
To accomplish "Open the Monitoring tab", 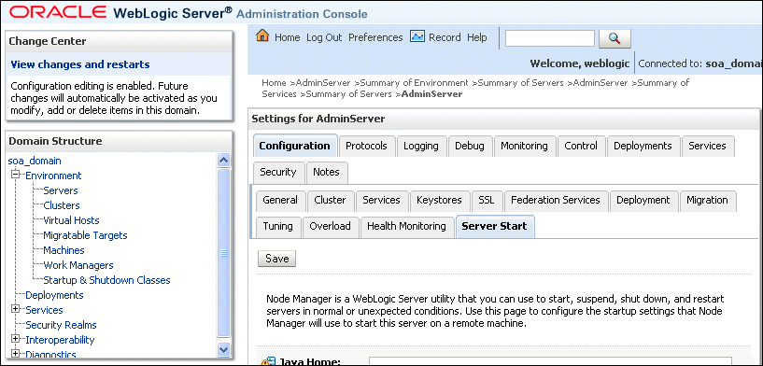I will [x=524, y=146].
